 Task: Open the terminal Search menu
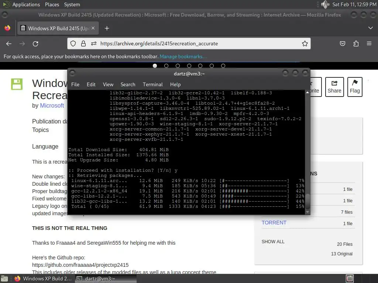click(x=128, y=84)
